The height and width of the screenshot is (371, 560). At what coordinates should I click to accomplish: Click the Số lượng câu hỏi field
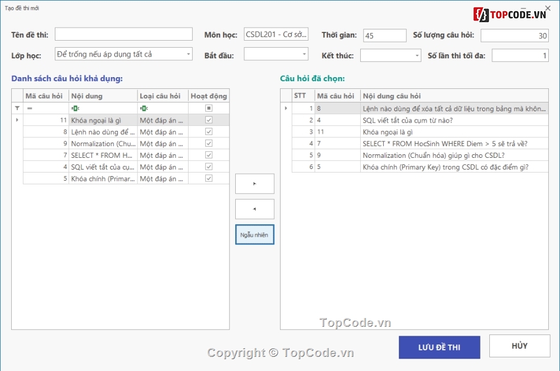tap(515, 36)
